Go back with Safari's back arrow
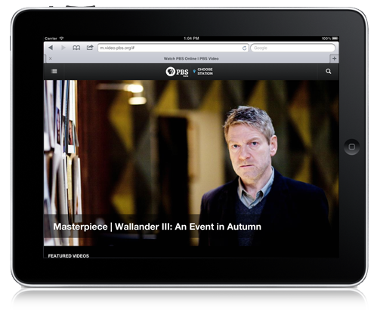Image resolution: width=377 pixels, height=315 pixels. pos(51,48)
